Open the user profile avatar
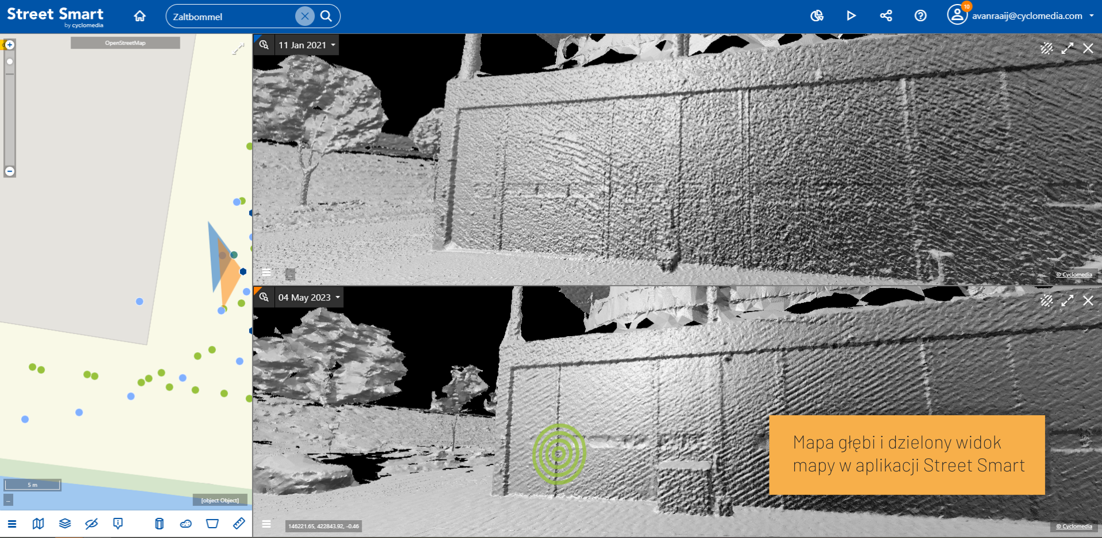Screen dimensions: 1102x538 pos(957,15)
